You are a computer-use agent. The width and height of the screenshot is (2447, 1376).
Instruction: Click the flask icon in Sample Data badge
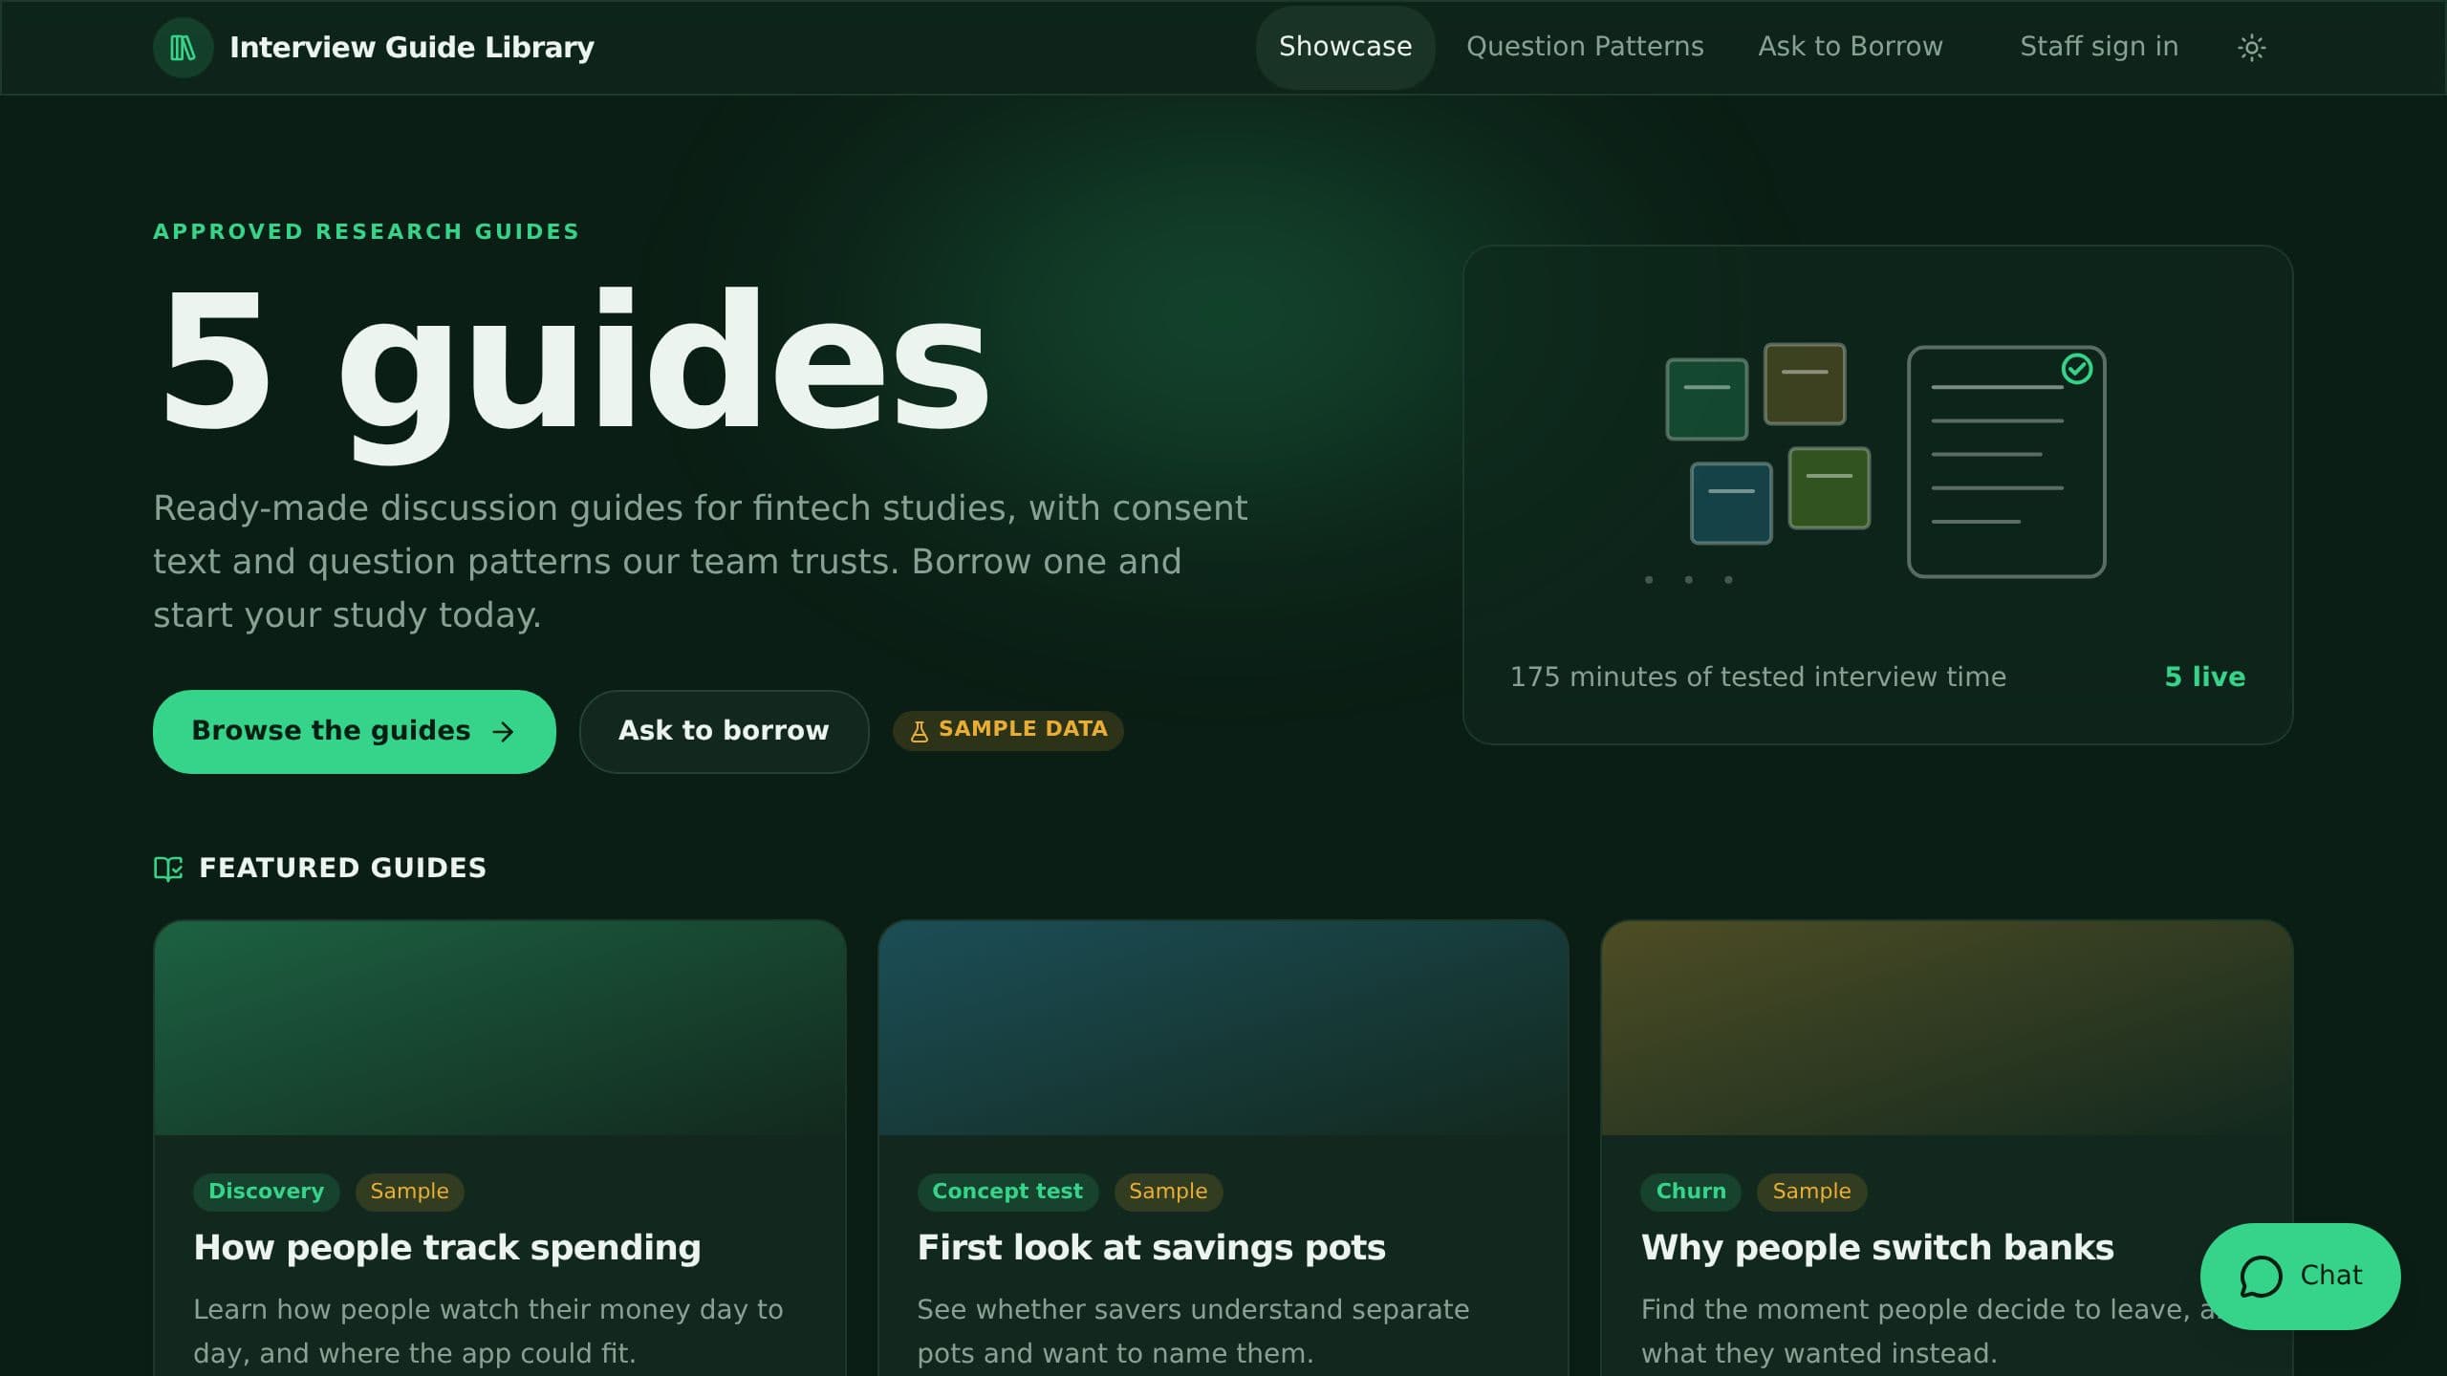[919, 731]
